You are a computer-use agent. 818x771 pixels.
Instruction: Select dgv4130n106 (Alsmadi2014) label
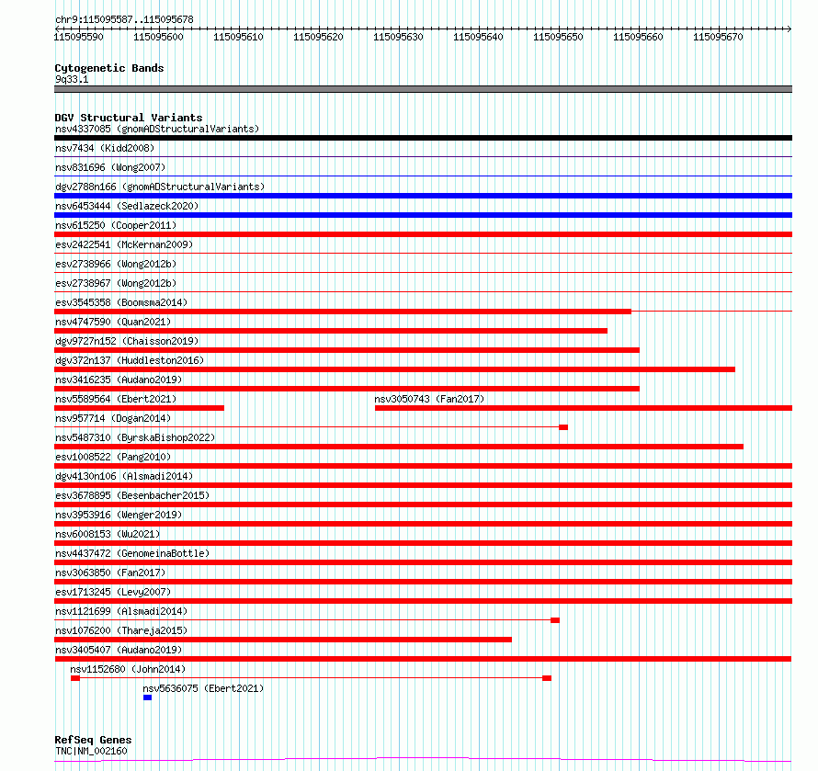124,476
